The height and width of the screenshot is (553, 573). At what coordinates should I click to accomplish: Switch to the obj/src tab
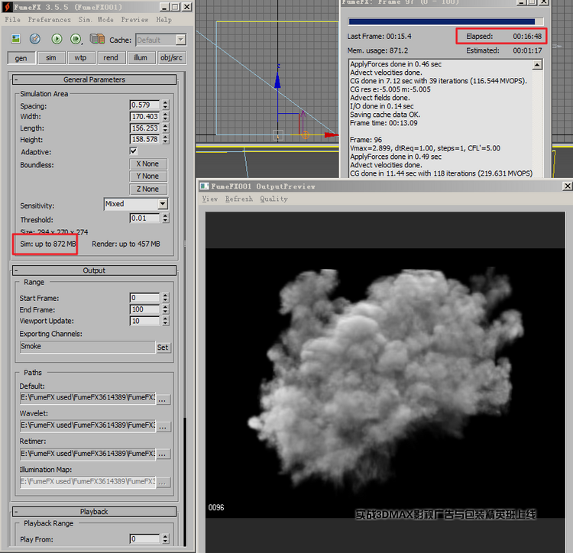pyautogui.click(x=171, y=58)
